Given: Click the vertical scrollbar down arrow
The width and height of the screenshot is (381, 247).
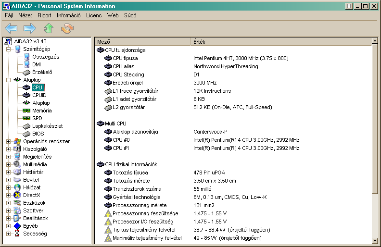Looking at the screenshot, I should [x=376, y=239].
